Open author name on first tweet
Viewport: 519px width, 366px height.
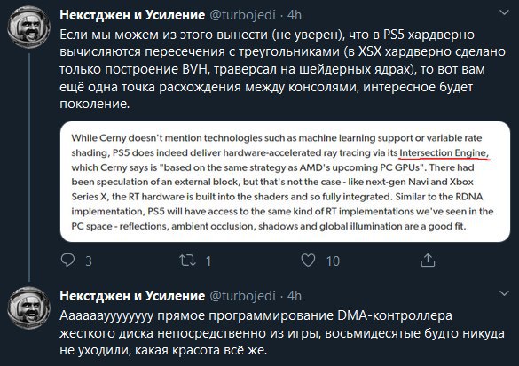coord(132,15)
